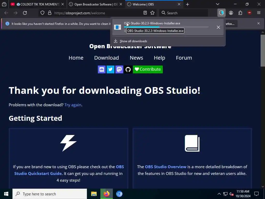Open File Explorer from the taskbar

point(94,194)
